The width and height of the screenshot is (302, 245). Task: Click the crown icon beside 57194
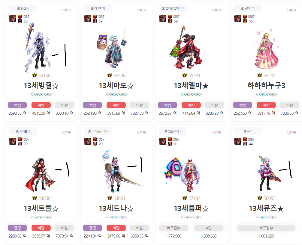(185, 198)
